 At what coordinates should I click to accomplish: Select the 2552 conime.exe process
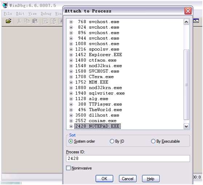click(96, 121)
